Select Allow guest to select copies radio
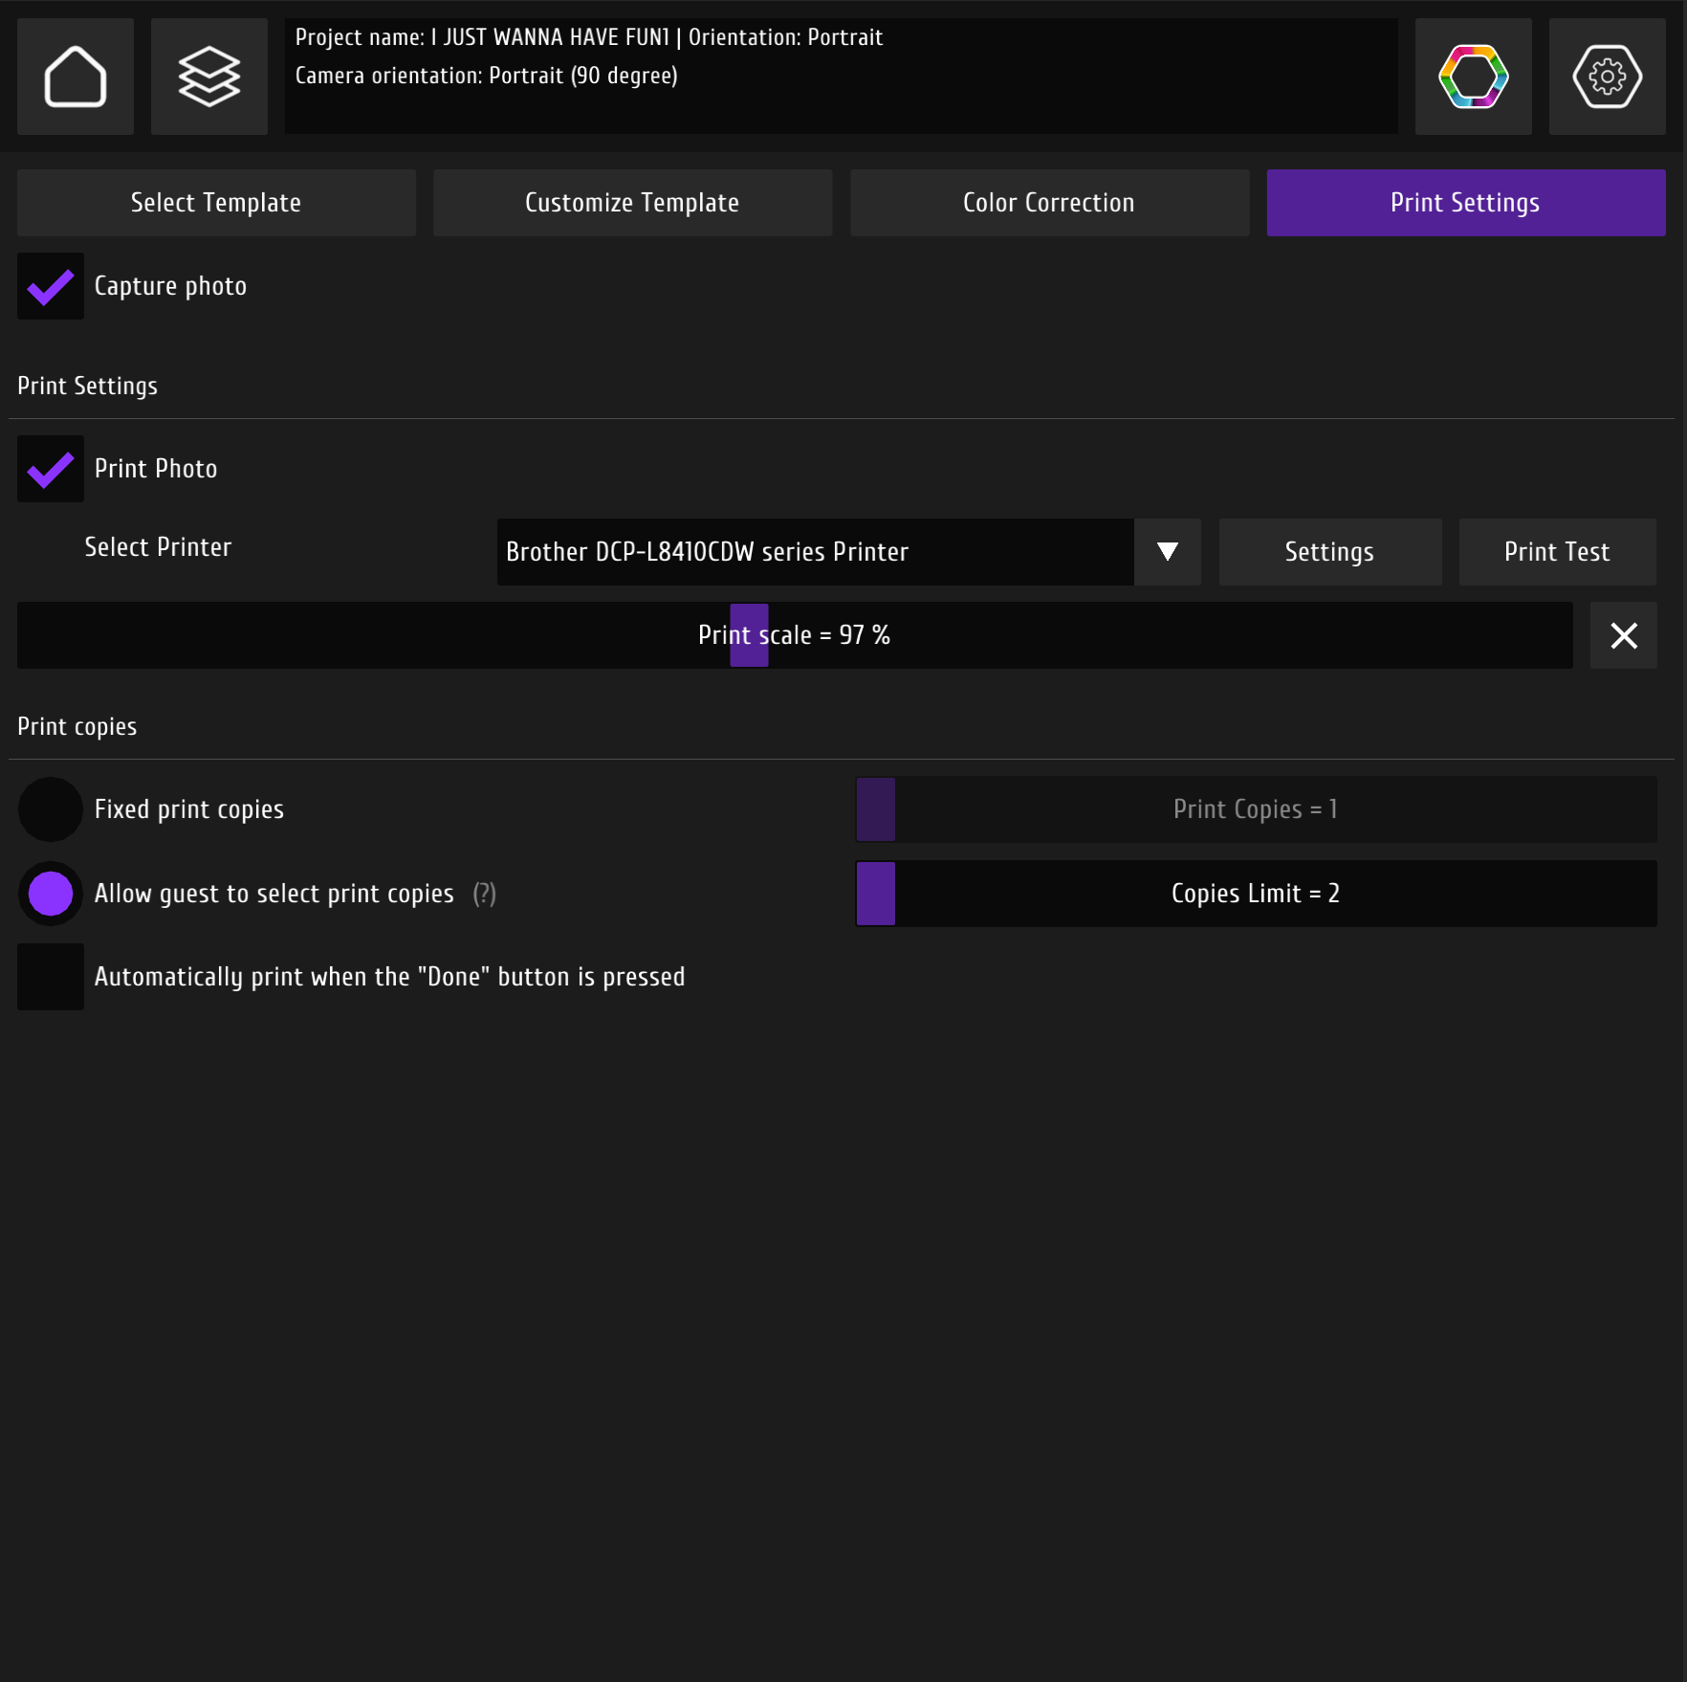This screenshot has height=1682, width=1687. click(51, 894)
